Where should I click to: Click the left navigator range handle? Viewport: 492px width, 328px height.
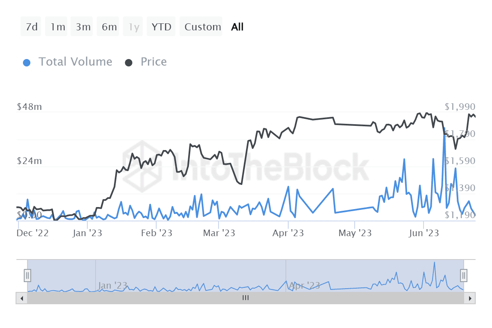27,275
